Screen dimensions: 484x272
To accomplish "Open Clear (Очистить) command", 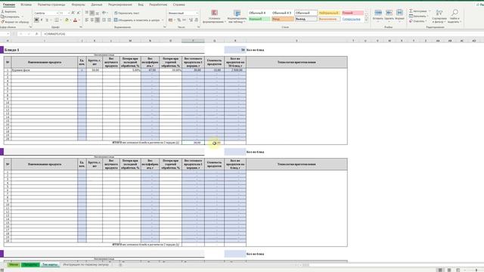I will coord(417,21).
